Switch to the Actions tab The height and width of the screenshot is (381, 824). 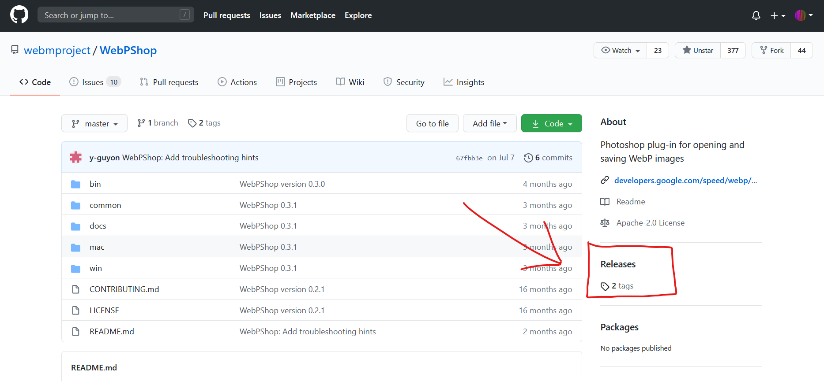pos(237,82)
